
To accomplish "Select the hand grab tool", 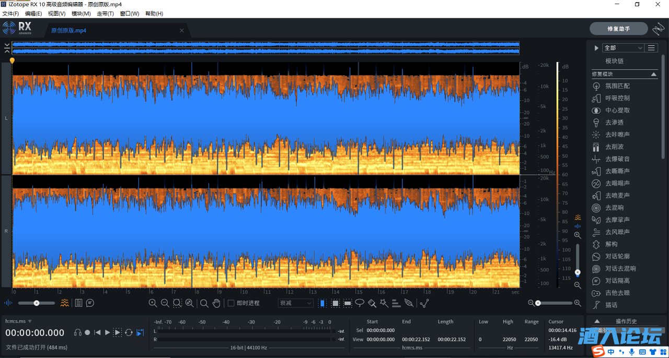I will (x=216, y=303).
